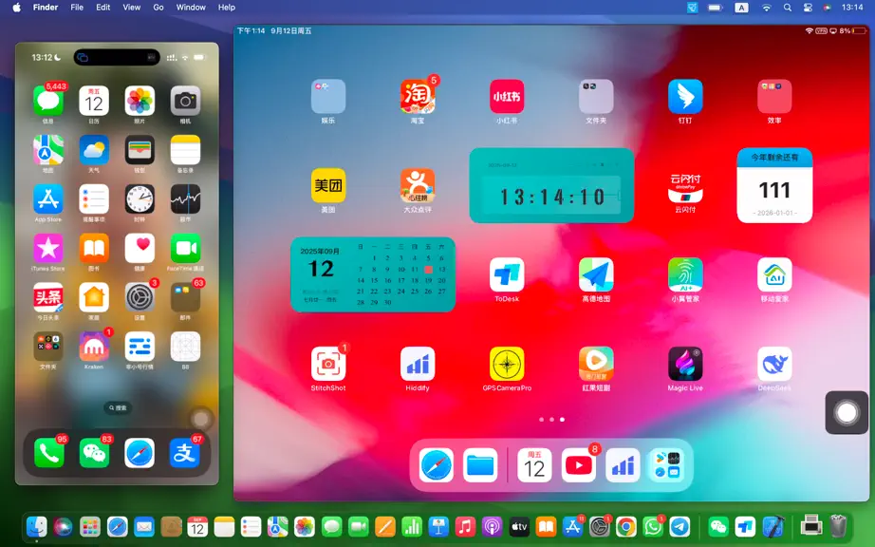
Task: Open the File menu
Action: (x=77, y=8)
